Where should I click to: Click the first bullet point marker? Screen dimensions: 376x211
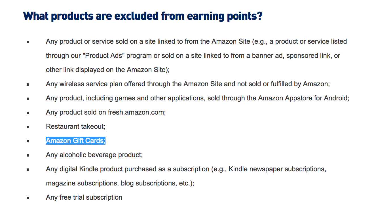click(28, 42)
